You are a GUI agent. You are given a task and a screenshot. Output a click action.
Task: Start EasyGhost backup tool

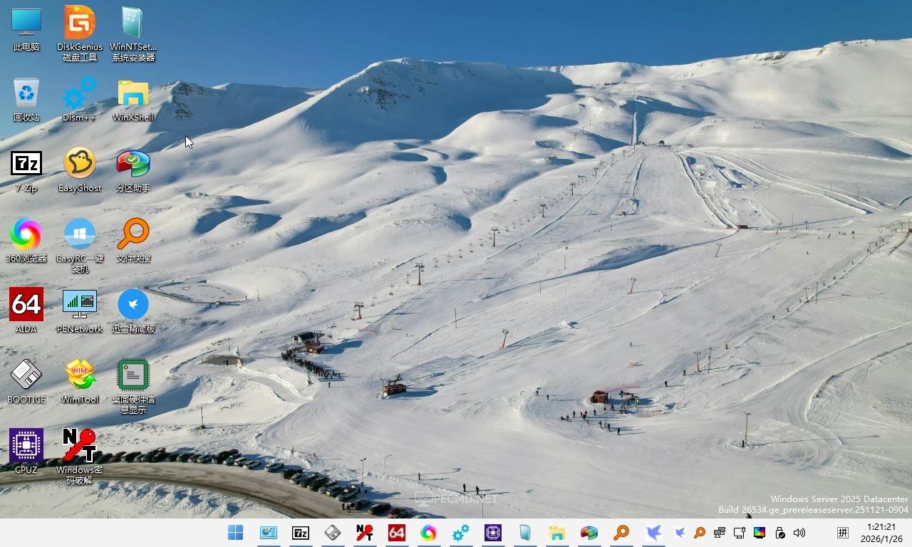79,162
